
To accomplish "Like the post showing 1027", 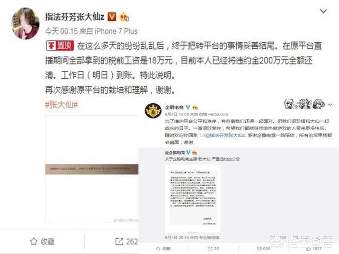I will coord(314,249).
